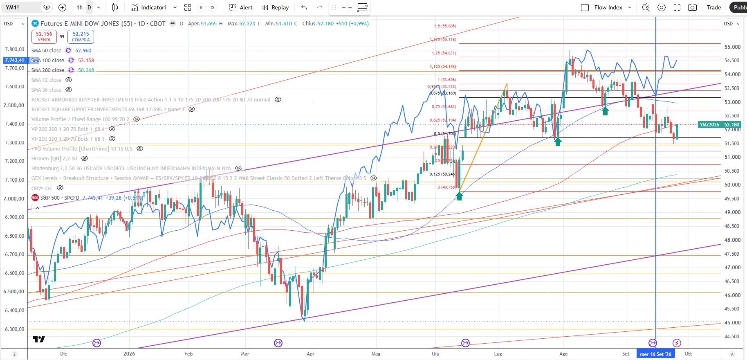Show the hidden SMA 36 close indicator
The image size is (747, 360).
pos(69,90)
